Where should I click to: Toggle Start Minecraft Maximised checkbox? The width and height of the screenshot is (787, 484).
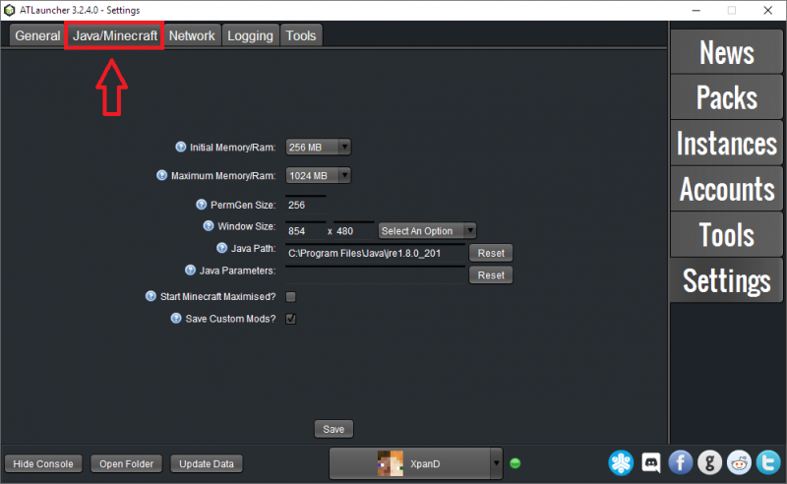point(290,297)
